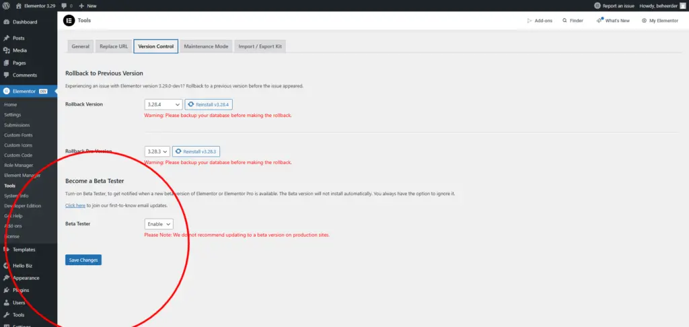Open Role Manager submenu item
The width and height of the screenshot is (689, 327).
18,166
